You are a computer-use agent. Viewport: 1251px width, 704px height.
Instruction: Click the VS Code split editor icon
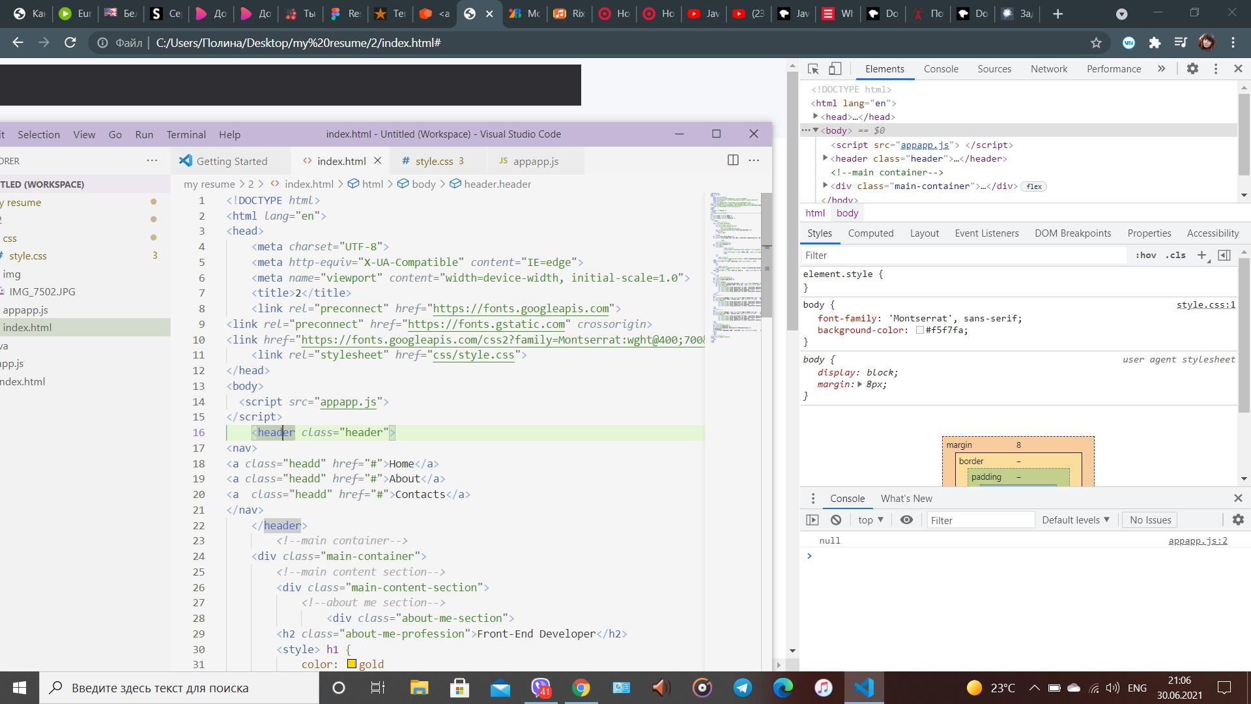pyautogui.click(x=733, y=160)
